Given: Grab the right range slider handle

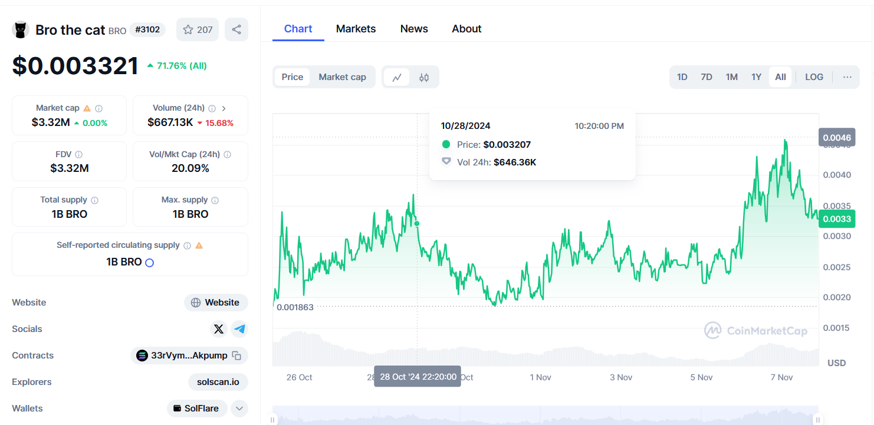Looking at the screenshot, I should 818,419.
